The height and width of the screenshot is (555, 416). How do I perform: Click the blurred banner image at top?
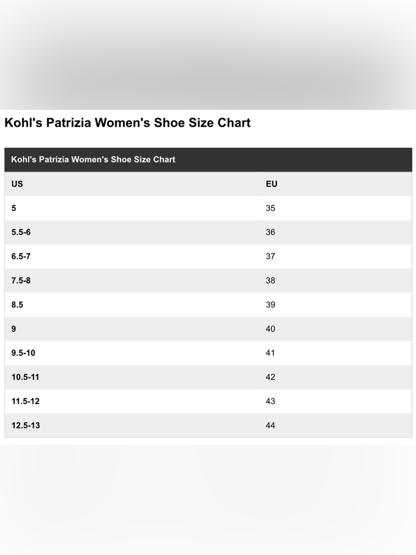point(208,55)
